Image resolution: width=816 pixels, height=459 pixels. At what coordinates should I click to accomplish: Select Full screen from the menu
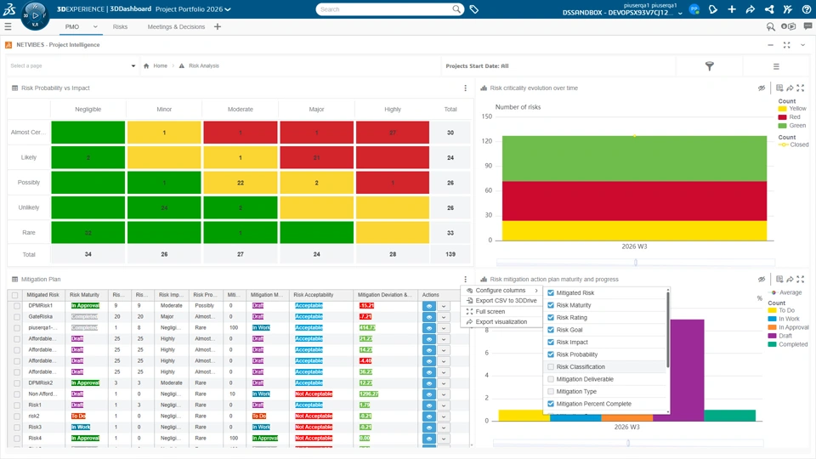(x=502, y=312)
